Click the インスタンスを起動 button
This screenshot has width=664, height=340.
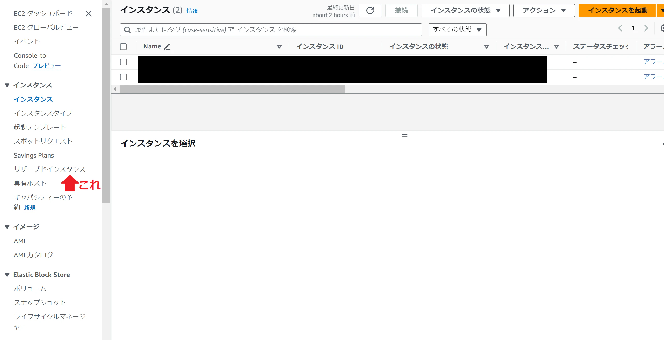click(618, 10)
